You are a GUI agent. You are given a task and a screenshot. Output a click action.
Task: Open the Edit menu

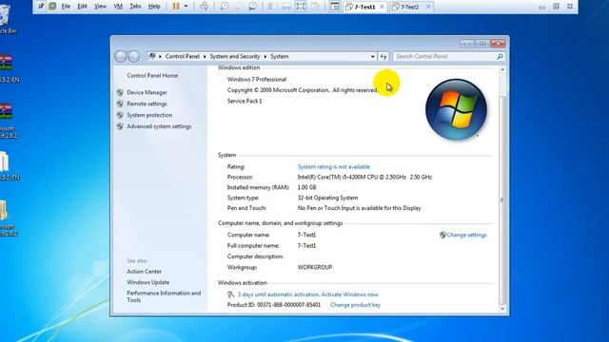(x=82, y=7)
